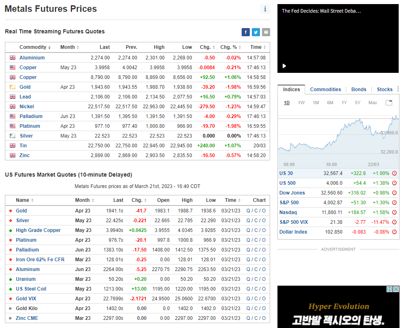
Task: Click the UK flag next to Aluminium
Action: pos(13,58)
